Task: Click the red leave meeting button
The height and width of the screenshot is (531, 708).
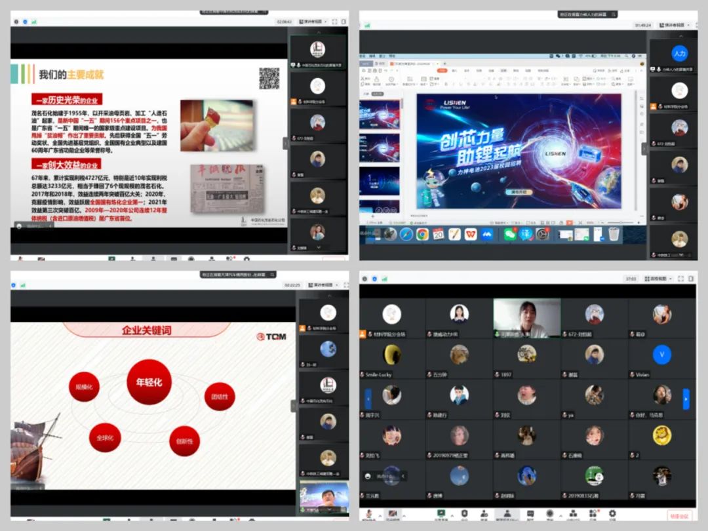Action: click(x=680, y=515)
